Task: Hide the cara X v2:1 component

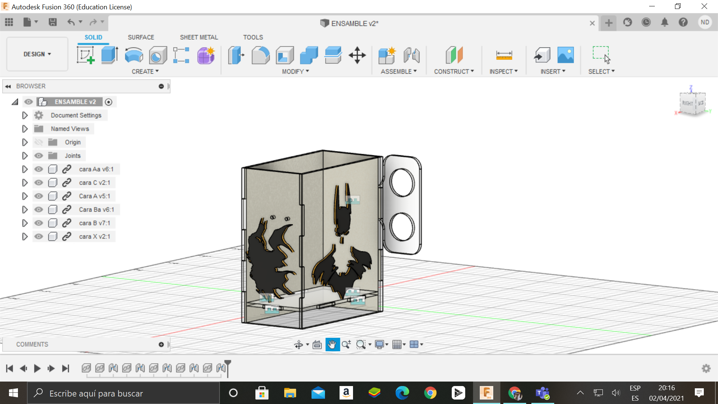Action: tap(39, 236)
